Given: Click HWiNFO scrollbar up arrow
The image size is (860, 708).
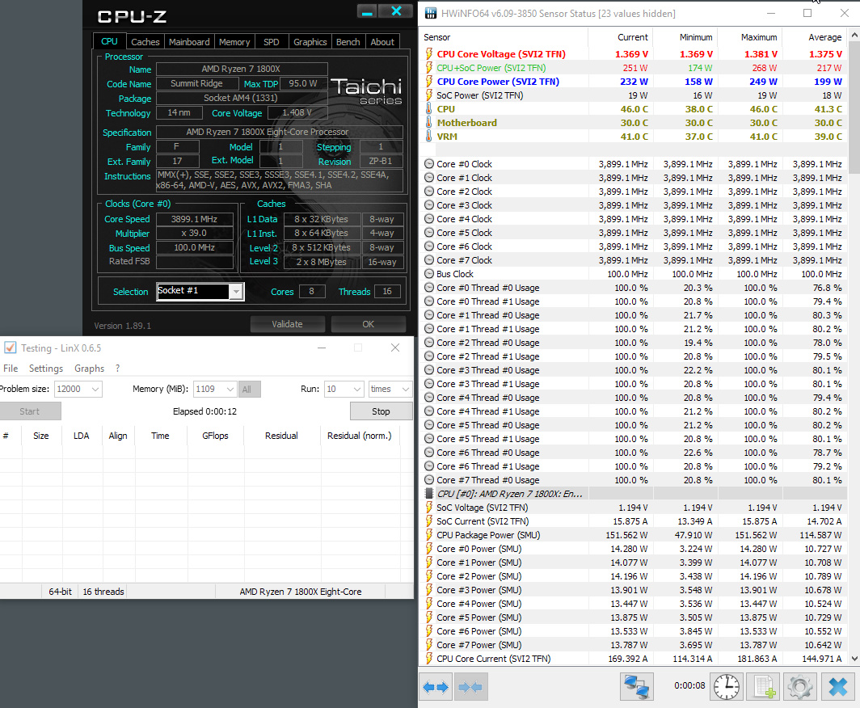Looking at the screenshot, I should (854, 35).
